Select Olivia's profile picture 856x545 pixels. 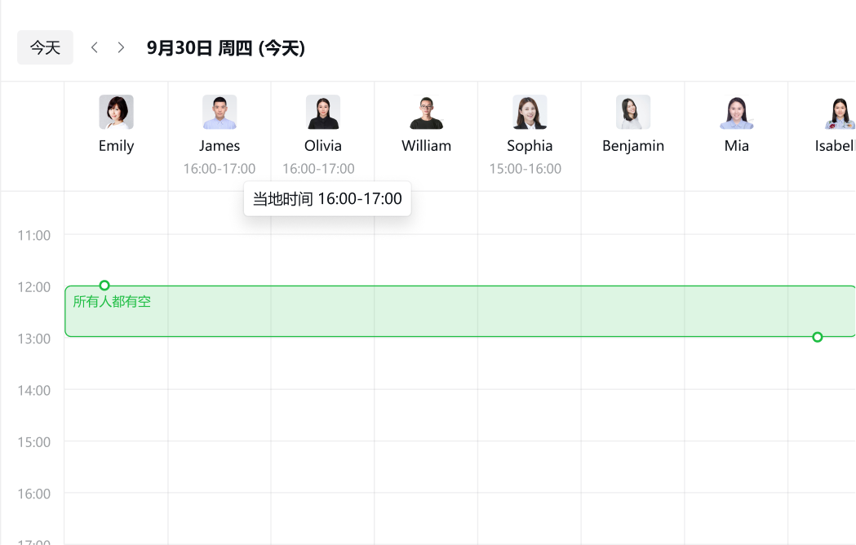(x=323, y=112)
